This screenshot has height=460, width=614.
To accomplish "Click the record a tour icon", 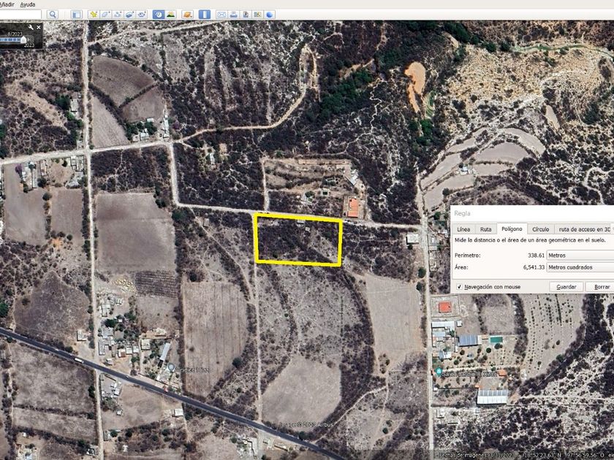I will pyautogui.click(x=142, y=15).
